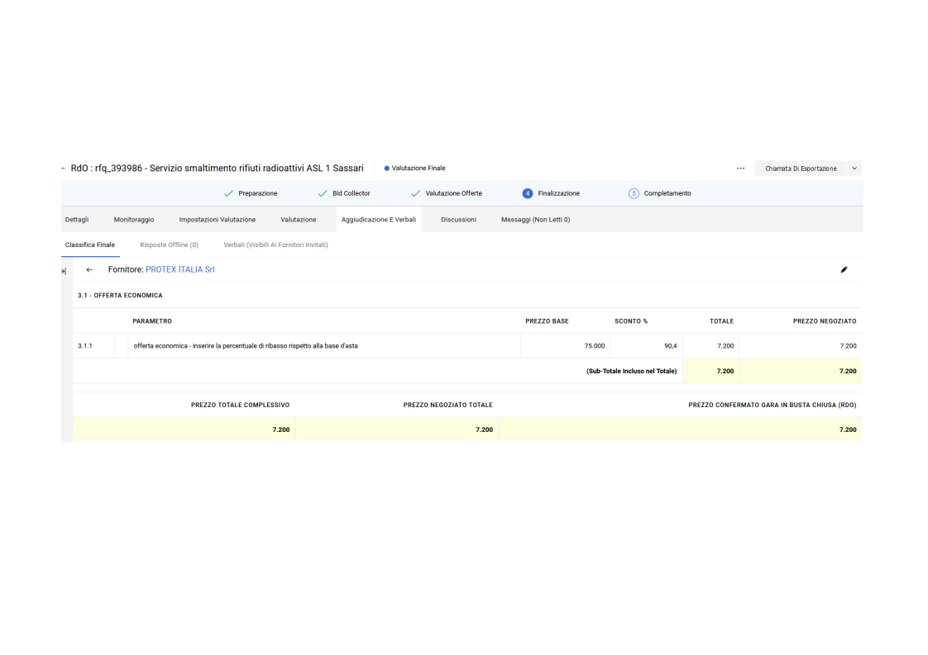Click the dash icon before RdO title
The width and height of the screenshot is (928, 655).
[63, 168]
